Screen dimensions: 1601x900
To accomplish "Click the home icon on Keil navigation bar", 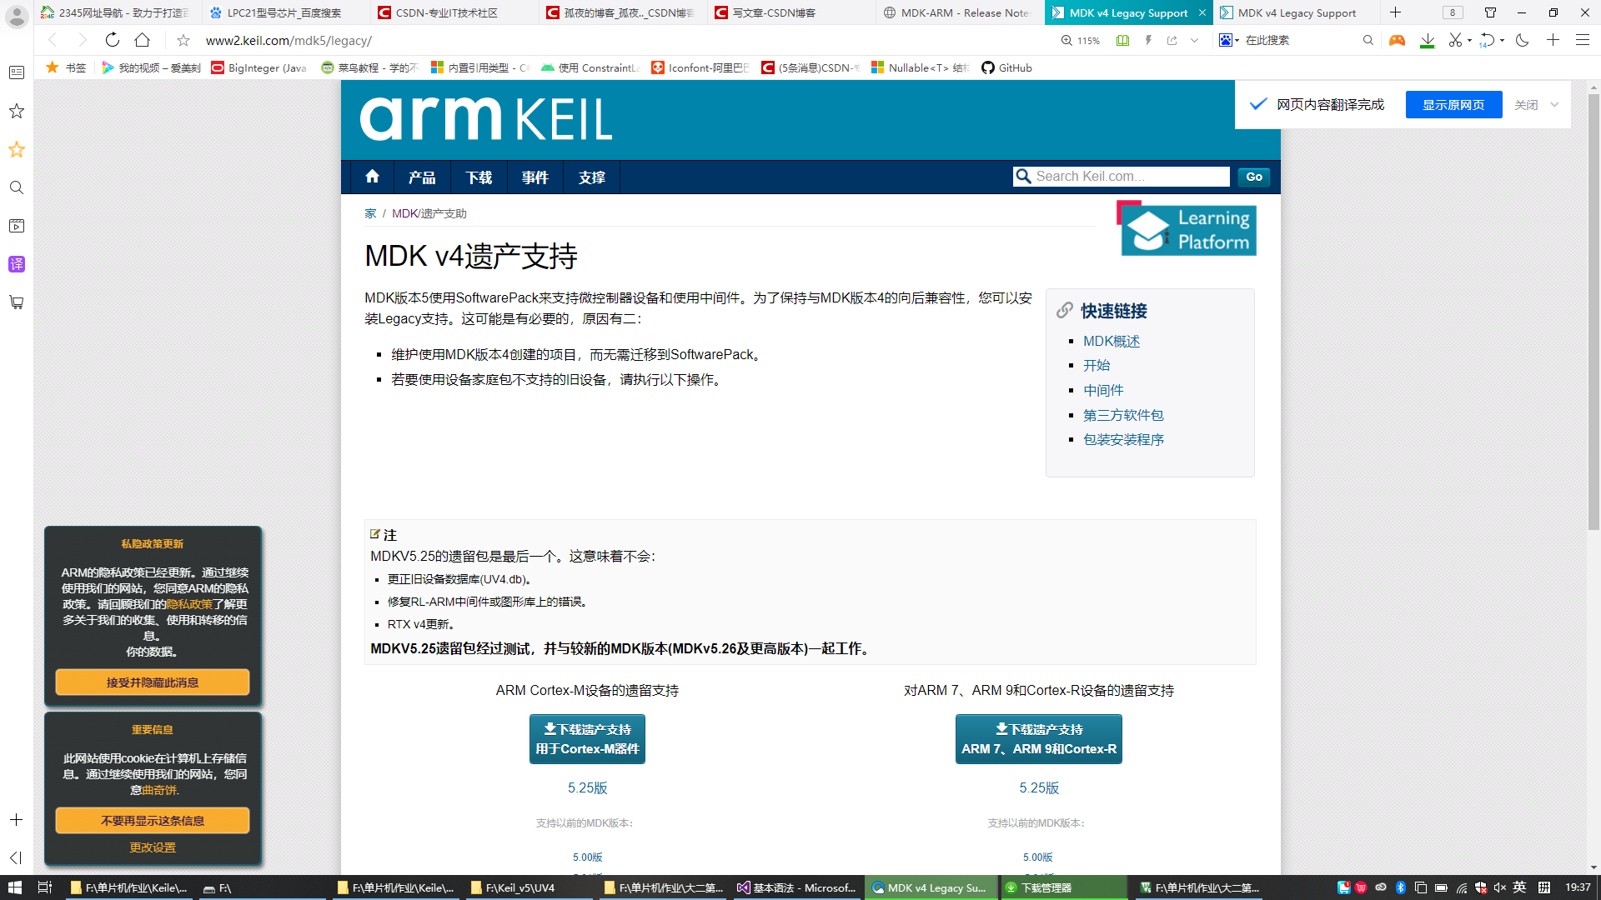I will [371, 177].
